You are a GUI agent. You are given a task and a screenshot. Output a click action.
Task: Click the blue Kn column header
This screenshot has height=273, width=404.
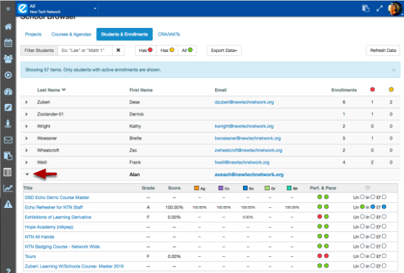[248, 188]
